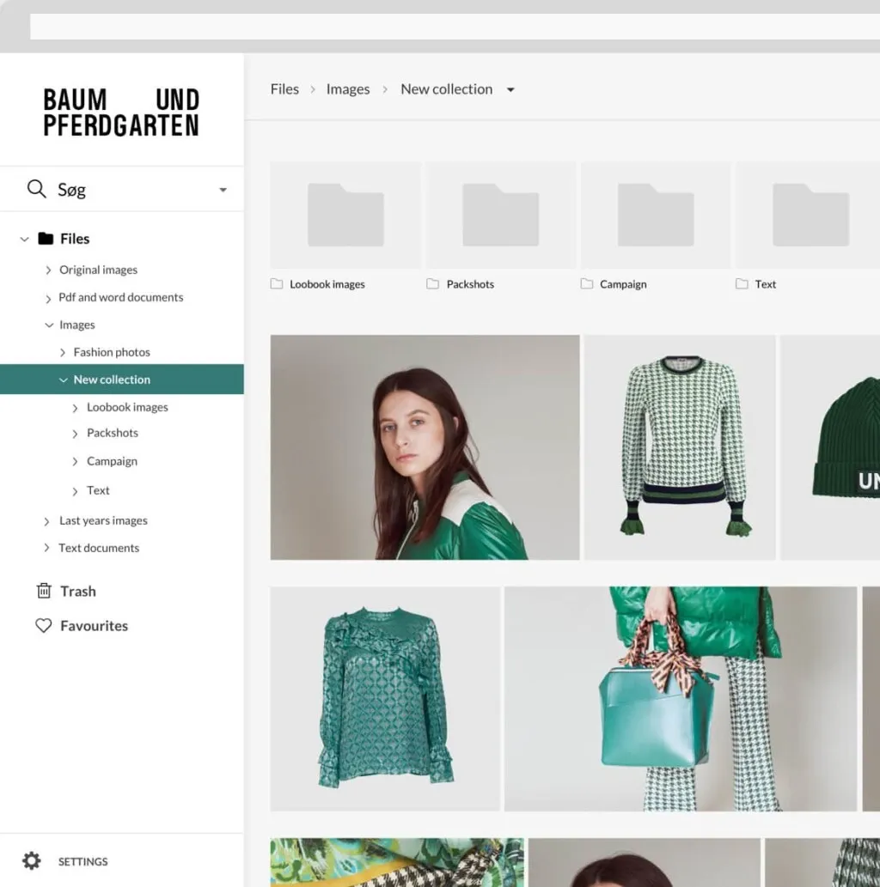
Task: Expand Campaign chevron in sidebar
Action: tap(75, 462)
